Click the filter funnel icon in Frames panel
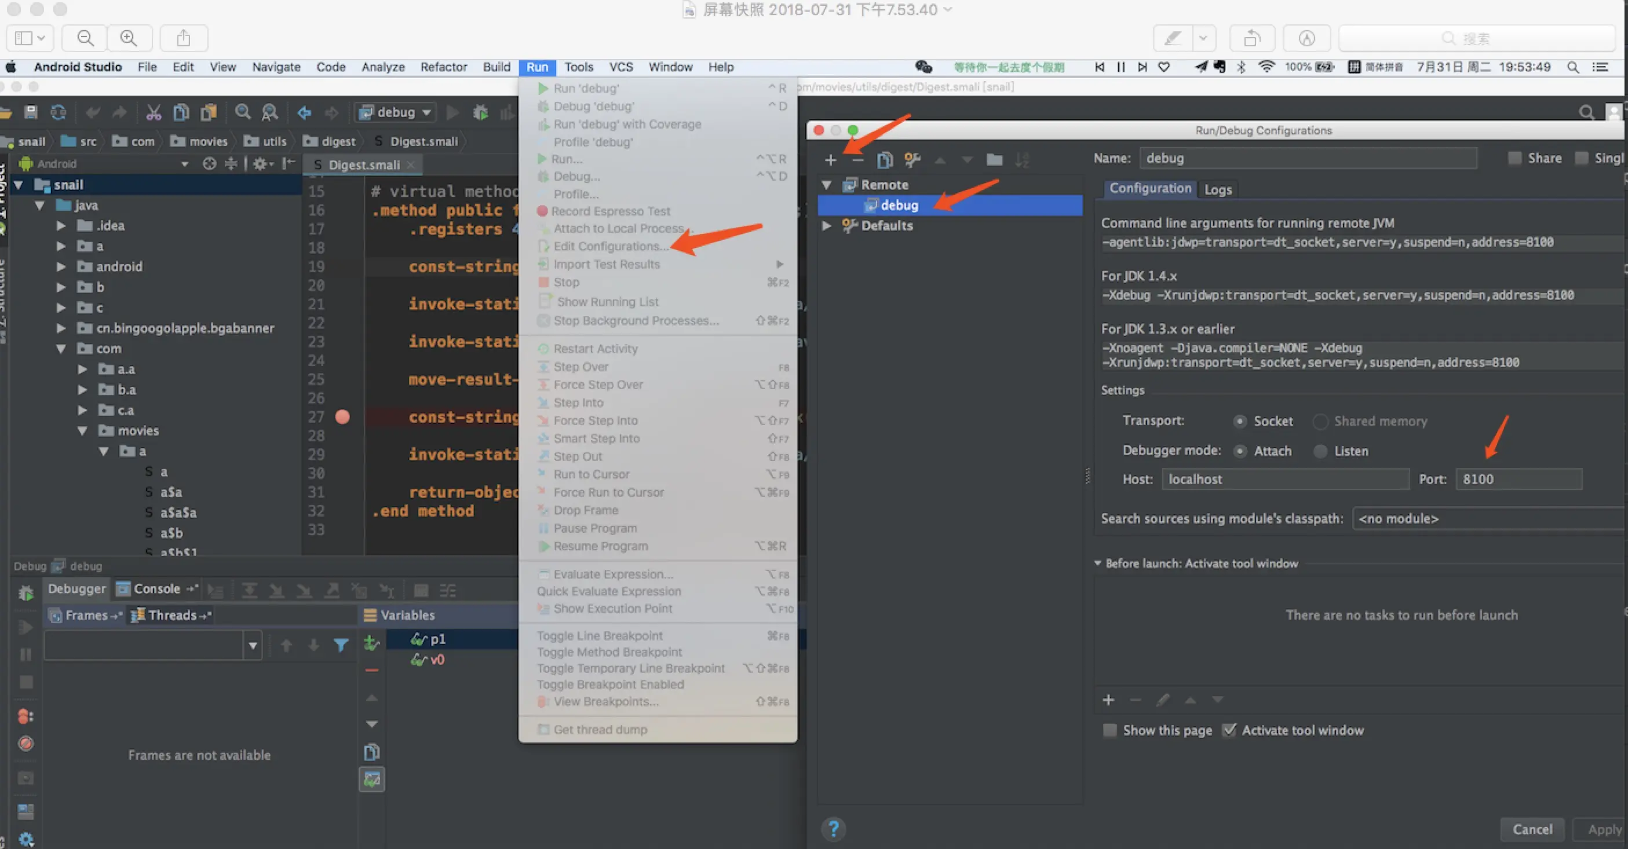The width and height of the screenshot is (1628, 849). (x=341, y=645)
